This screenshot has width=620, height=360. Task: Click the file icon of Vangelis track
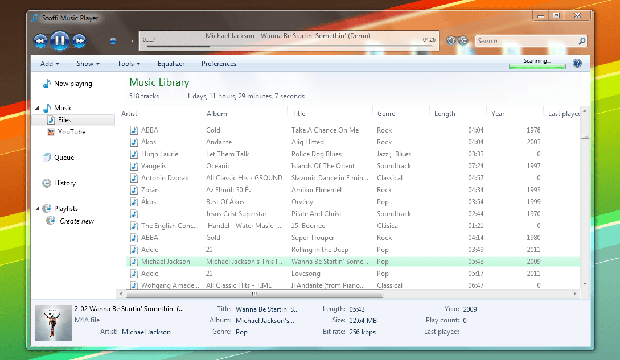pos(134,166)
